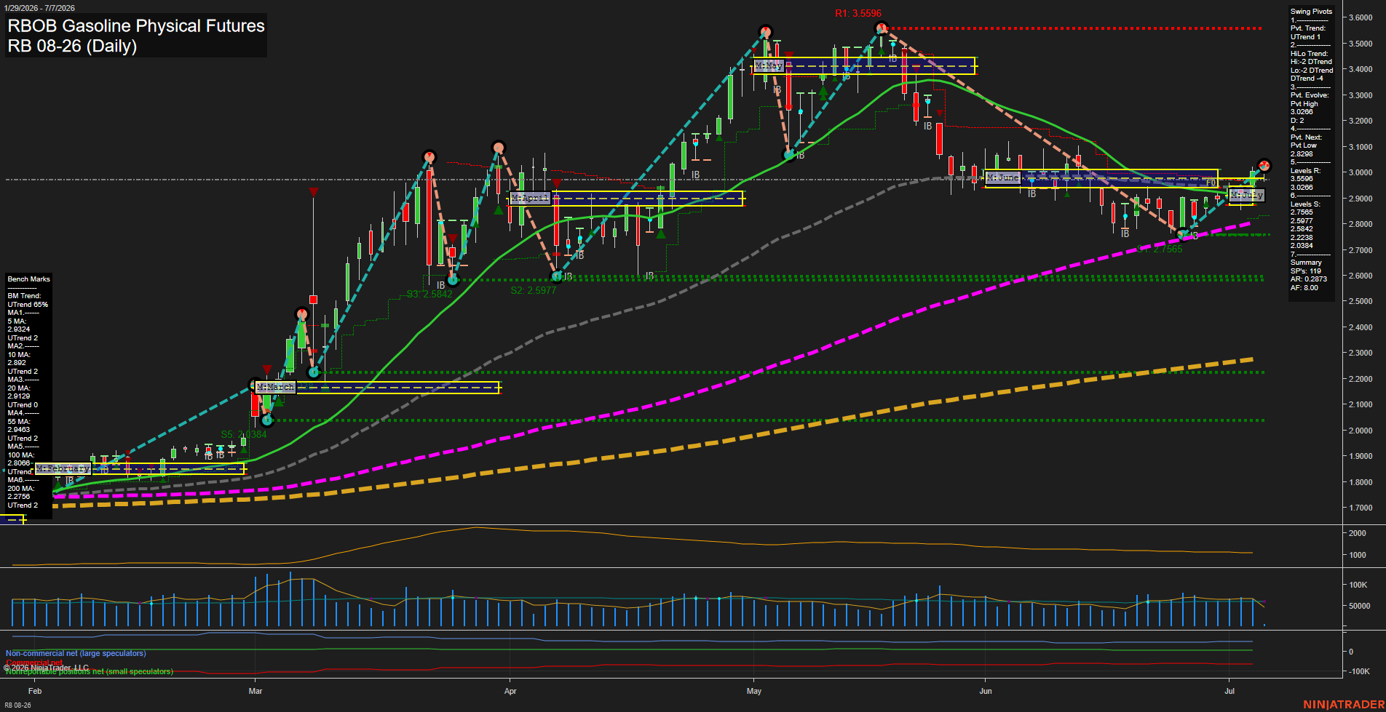The image size is (1386, 712).
Task: Click the 'DTrend -4' HiLo value
Action: (1307, 79)
